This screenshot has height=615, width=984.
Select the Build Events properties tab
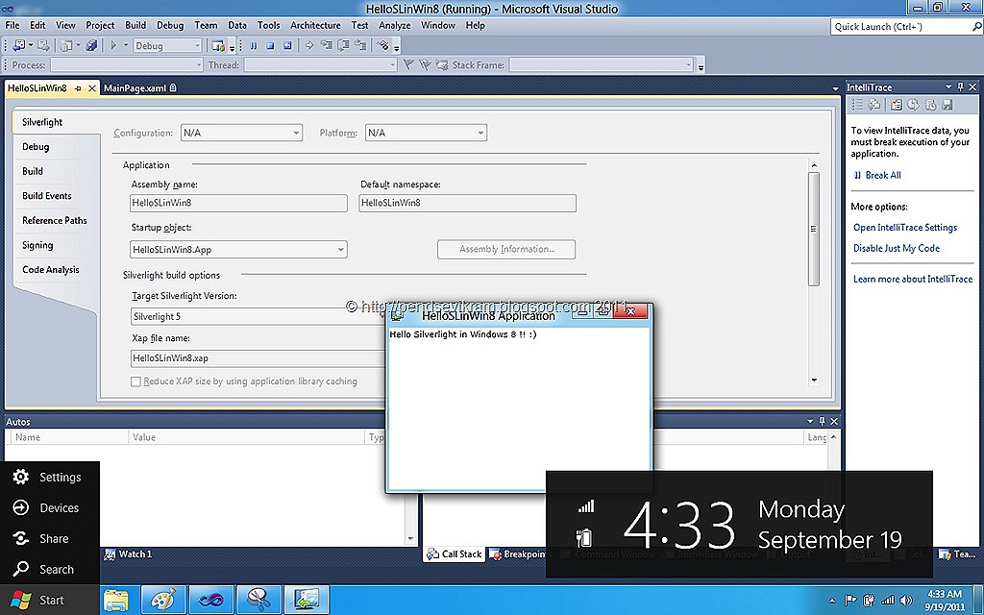click(46, 196)
